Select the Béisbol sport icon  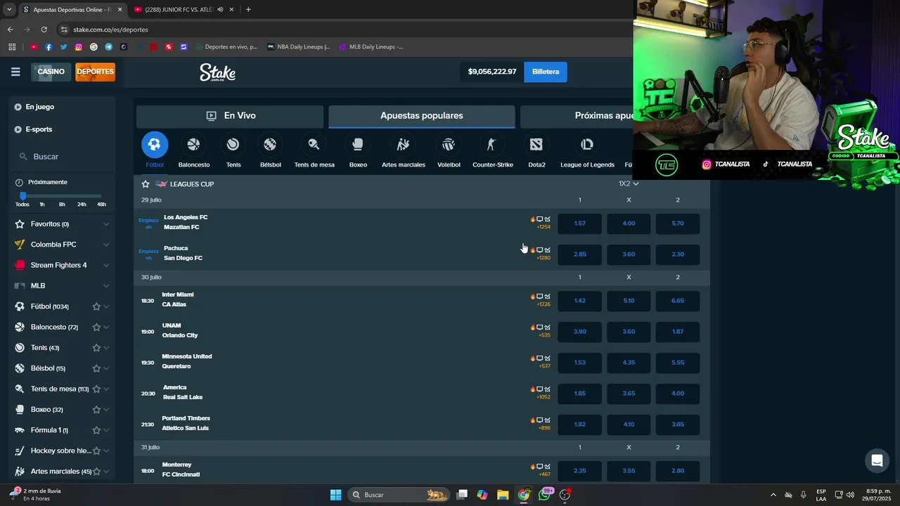click(x=270, y=145)
